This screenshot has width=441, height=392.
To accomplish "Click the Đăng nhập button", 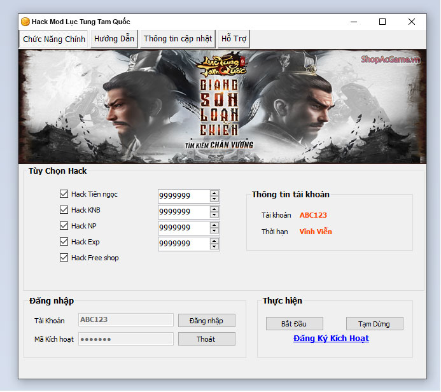I will click(x=206, y=321).
